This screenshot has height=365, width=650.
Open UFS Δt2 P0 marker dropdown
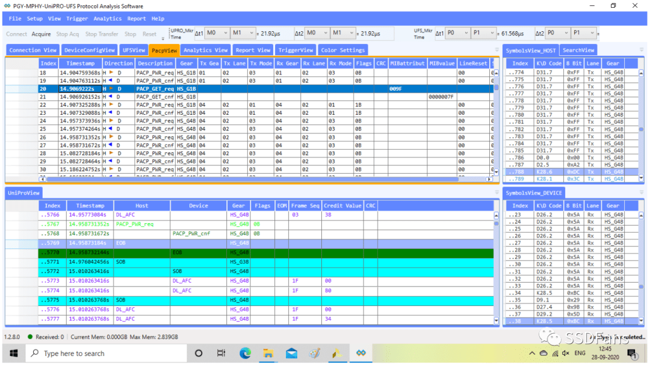coord(557,33)
